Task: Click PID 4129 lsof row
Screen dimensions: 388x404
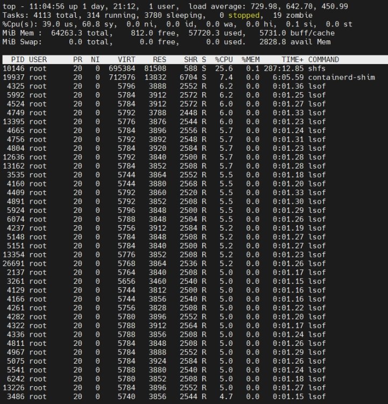Action: (164, 290)
